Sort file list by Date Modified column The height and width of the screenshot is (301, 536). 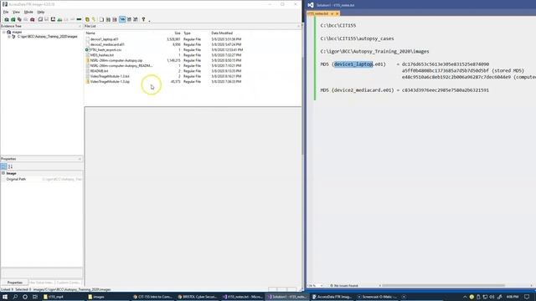[222, 33]
